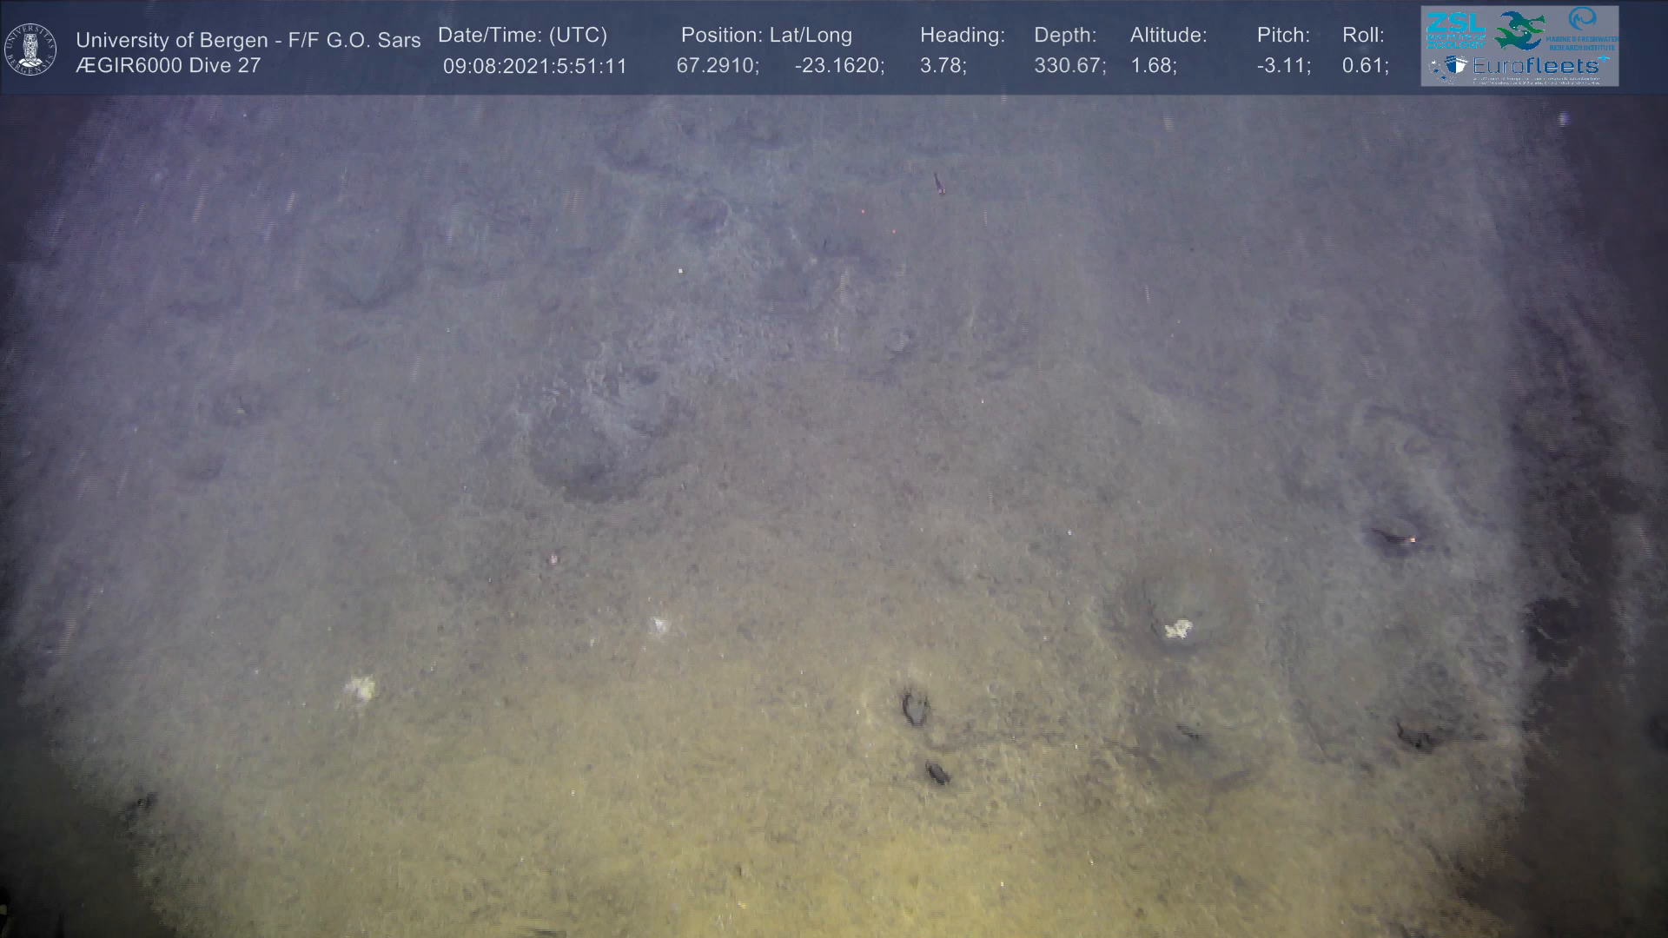Click the Pitch value -3.11
Image resolution: width=1668 pixels, height=938 pixels.
pyautogui.click(x=1283, y=66)
